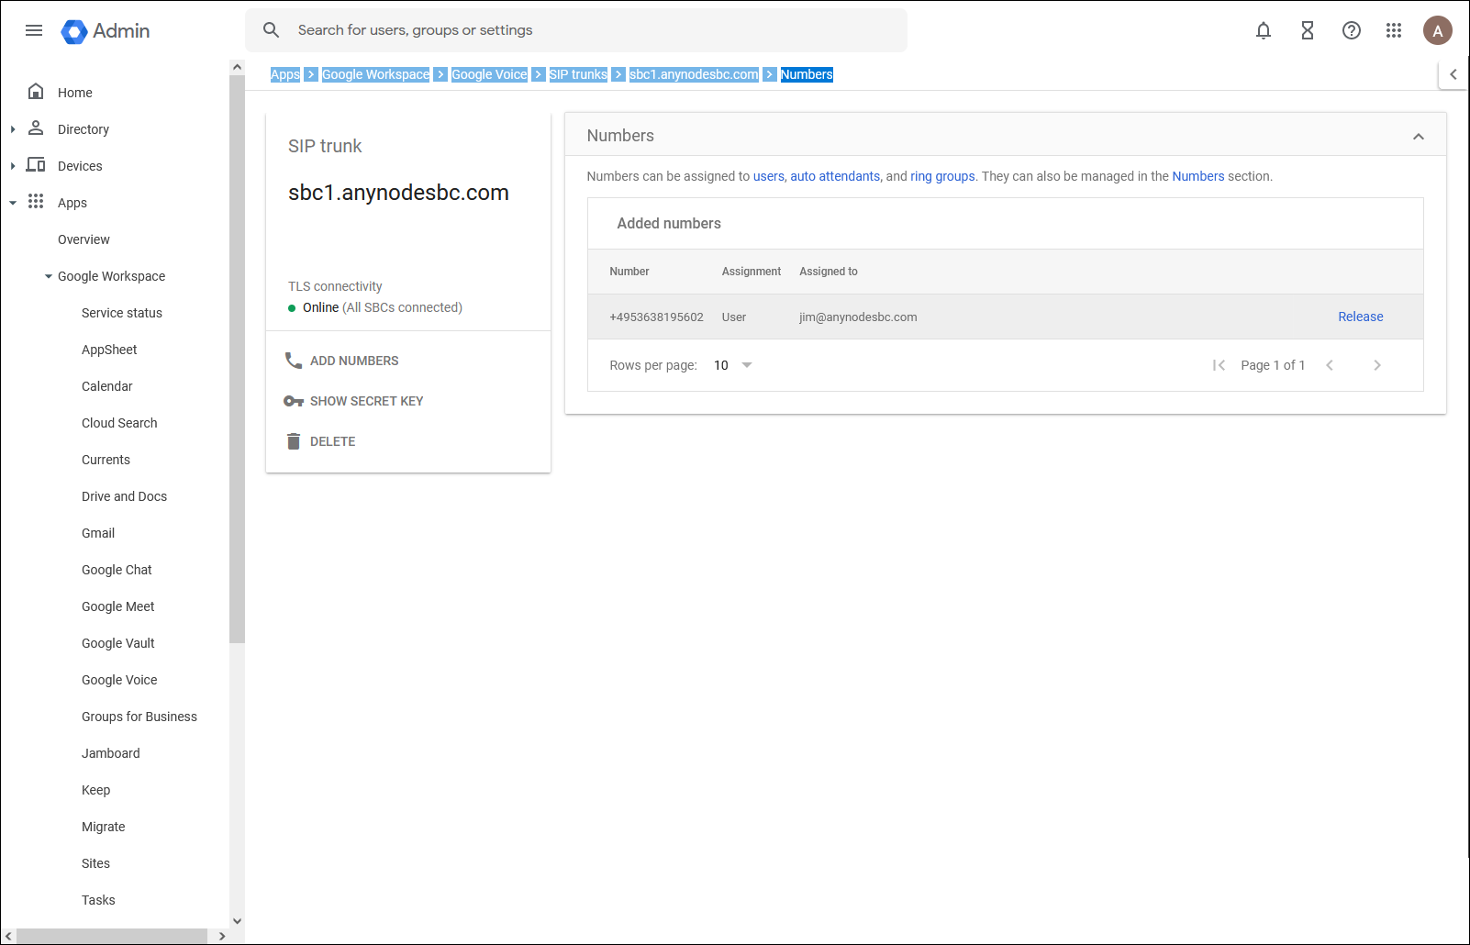
Task: Collapse the Numbers section chevron
Action: (x=1419, y=137)
